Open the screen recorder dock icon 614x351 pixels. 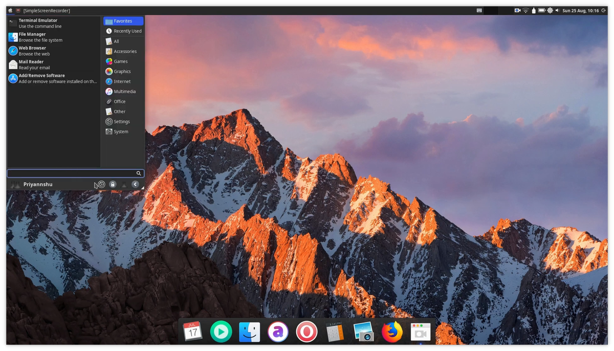[420, 332]
